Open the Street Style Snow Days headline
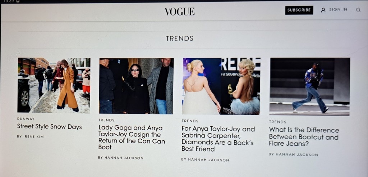 click(49, 127)
